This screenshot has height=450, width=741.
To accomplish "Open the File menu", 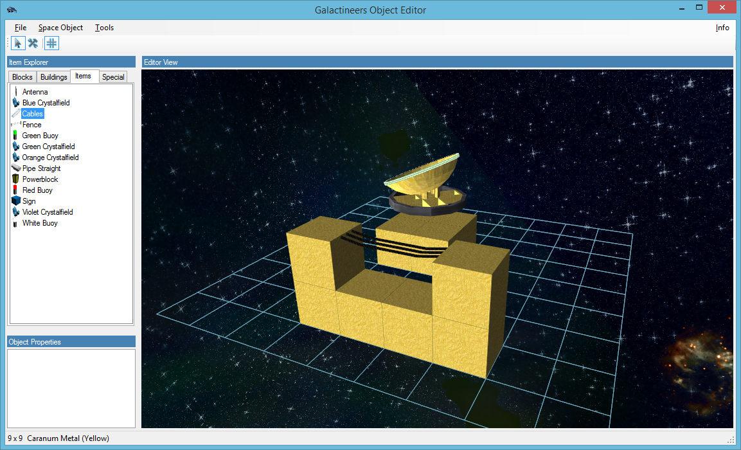I will tap(21, 28).
